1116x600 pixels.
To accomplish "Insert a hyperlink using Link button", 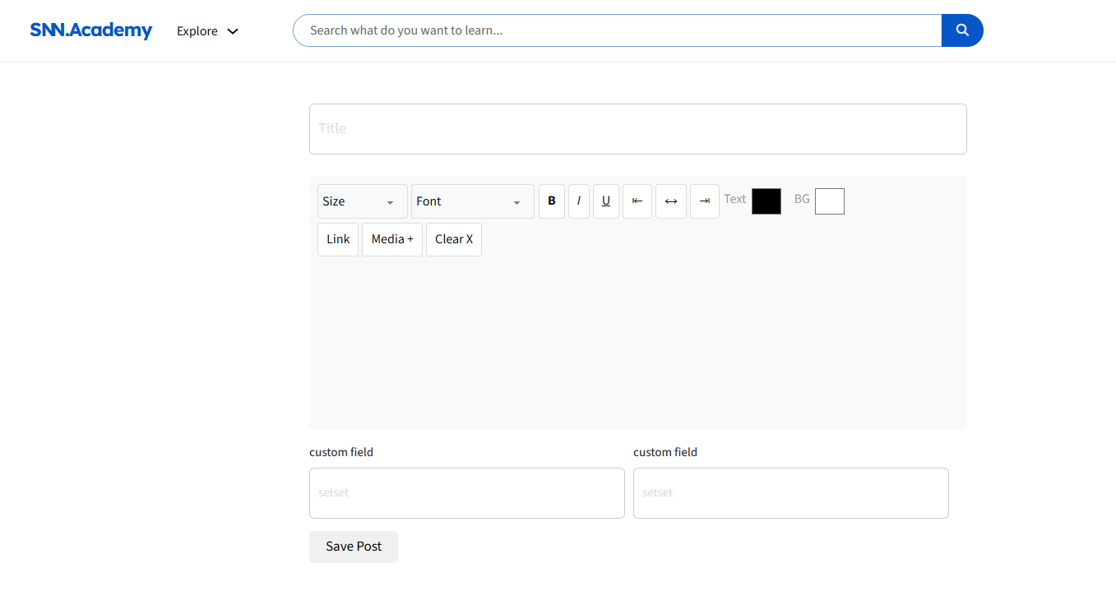I will [338, 239].
